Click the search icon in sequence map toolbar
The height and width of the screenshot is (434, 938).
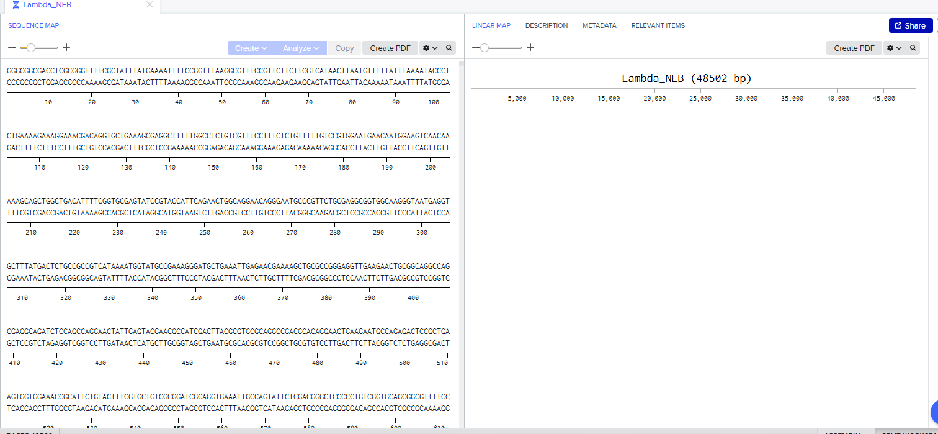(449, 48)
